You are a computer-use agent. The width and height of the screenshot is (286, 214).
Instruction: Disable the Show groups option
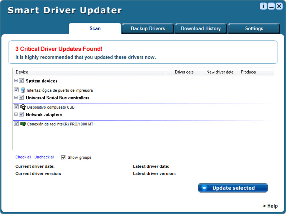tap(63, 157)
